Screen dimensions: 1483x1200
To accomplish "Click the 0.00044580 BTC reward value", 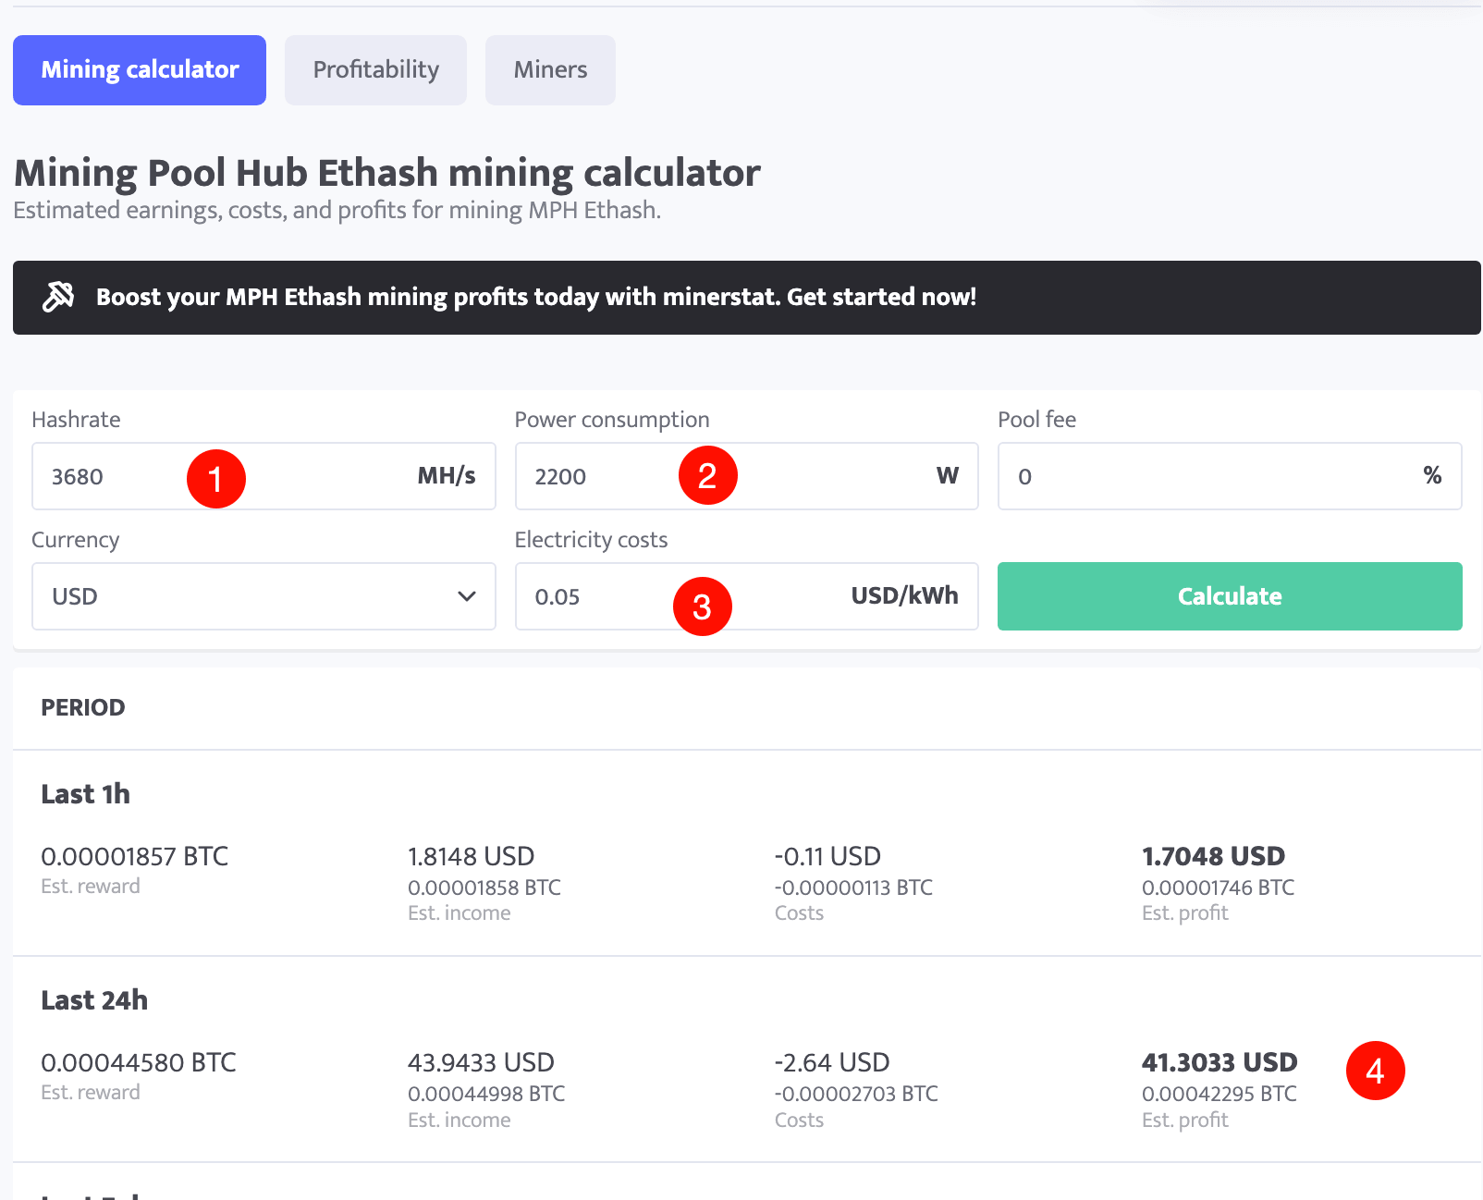I will 139,1063.
